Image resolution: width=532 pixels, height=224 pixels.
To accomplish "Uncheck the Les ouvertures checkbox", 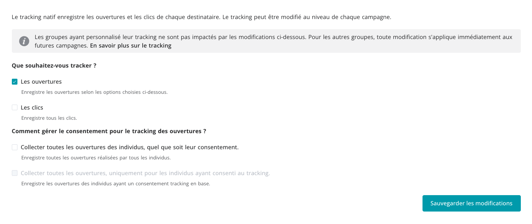I will (x=14, y=82).
